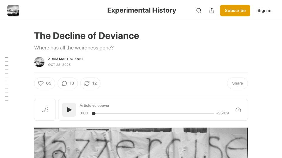282x158 pixels.
Task: Click the voiceover progress slider handle
Action: 94,114
